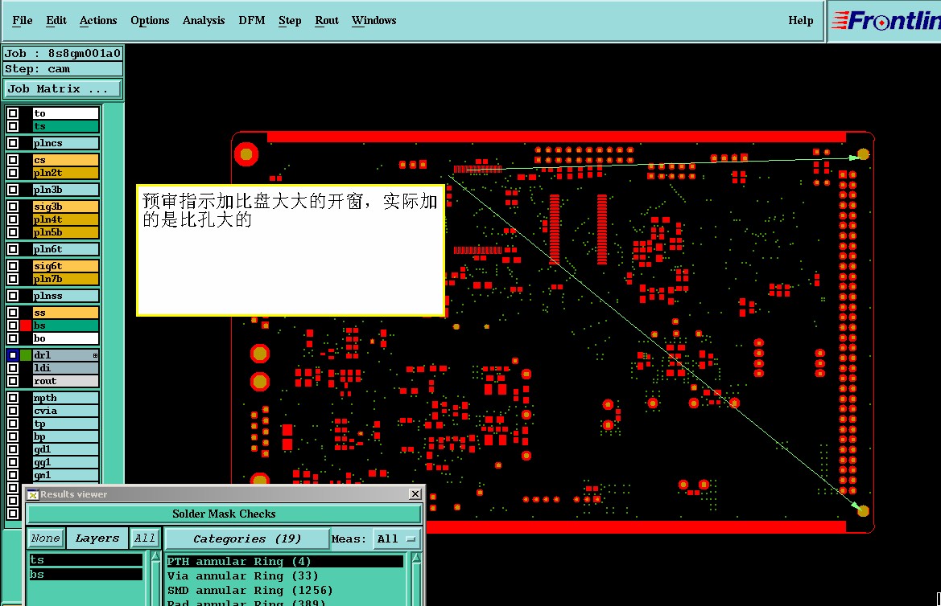Toggle display checkbox for layer npth
941x606 pixels.
point(13,398)
